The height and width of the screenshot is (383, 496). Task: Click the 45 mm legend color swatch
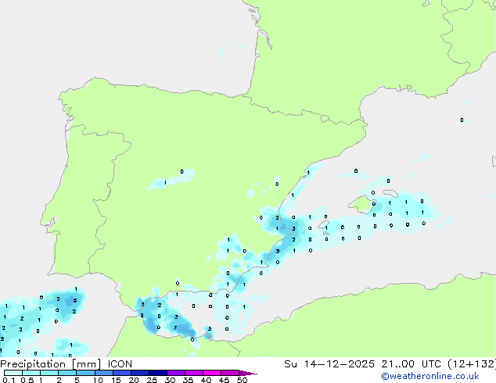(230, 373)
